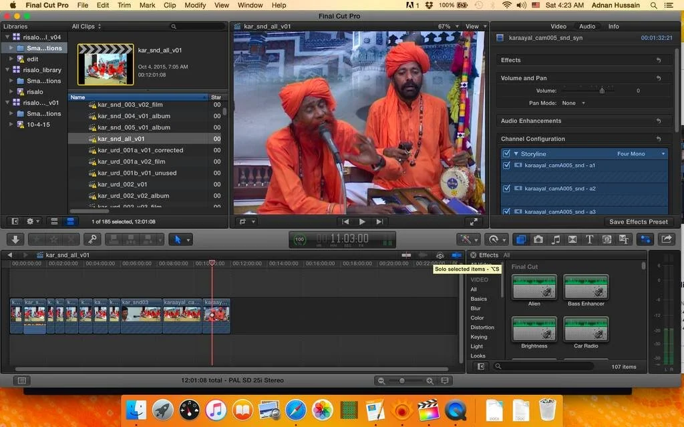Open the Titles browser (T icon)

589,240
